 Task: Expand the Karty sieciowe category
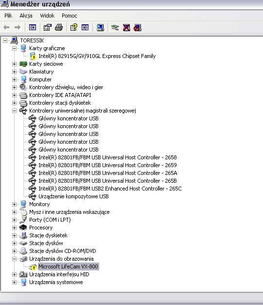(14, 64)
